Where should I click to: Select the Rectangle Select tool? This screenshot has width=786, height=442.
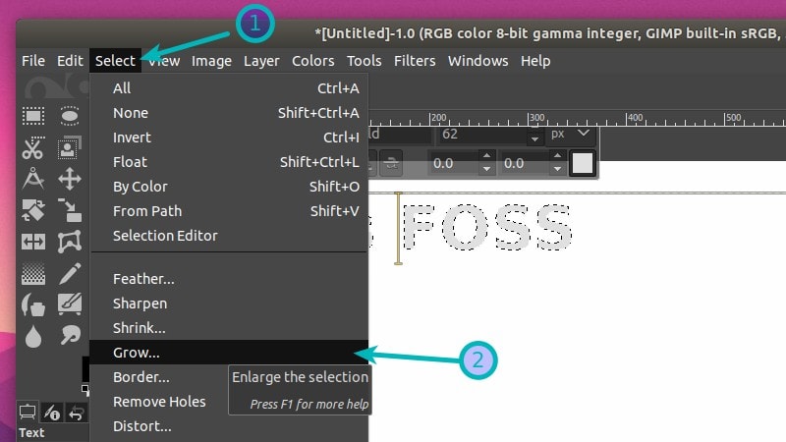click(x=33, y=116)
